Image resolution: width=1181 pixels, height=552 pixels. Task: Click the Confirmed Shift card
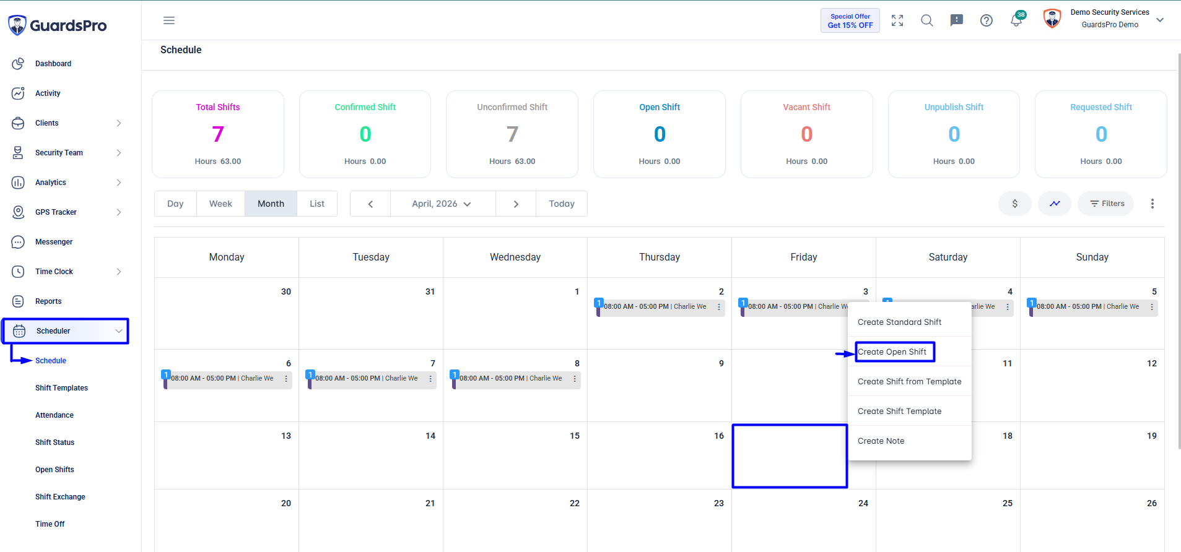click(365, 134)
